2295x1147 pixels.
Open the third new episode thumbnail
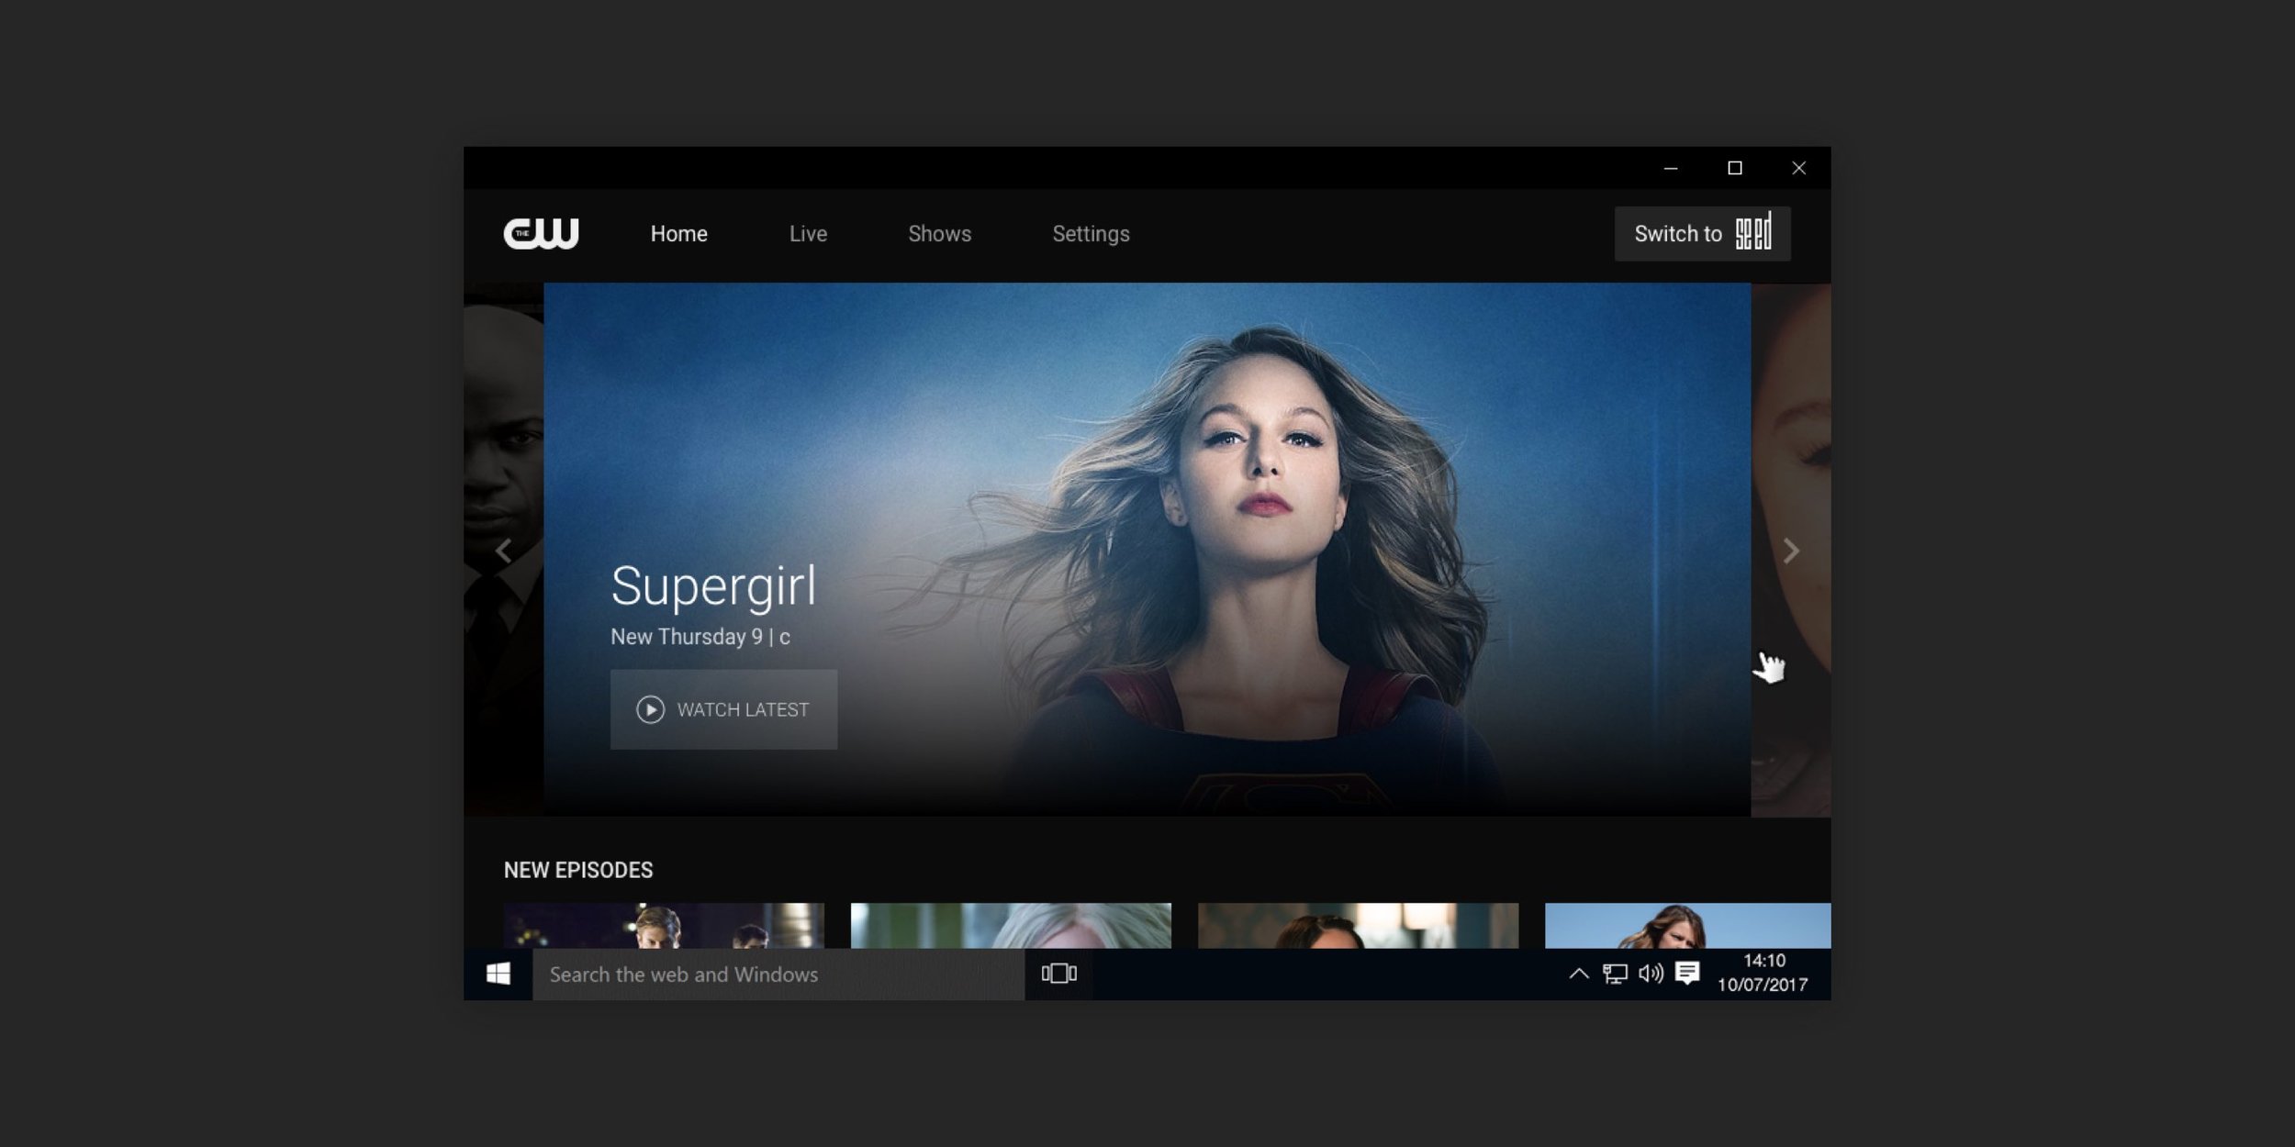pyautogui.click(x=1358, y=925)
